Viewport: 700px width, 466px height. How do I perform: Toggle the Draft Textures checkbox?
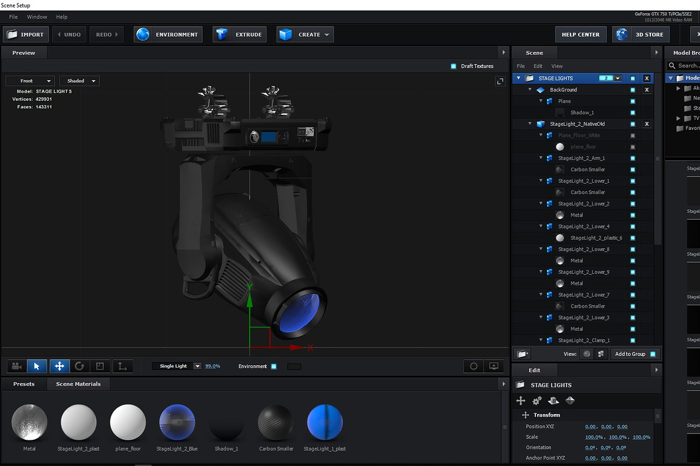point(453,66)
